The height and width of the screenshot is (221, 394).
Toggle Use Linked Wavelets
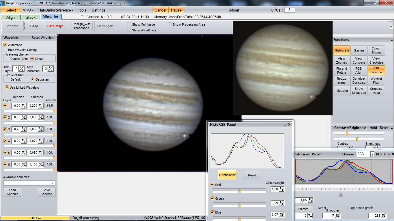(x=7, y=87)
